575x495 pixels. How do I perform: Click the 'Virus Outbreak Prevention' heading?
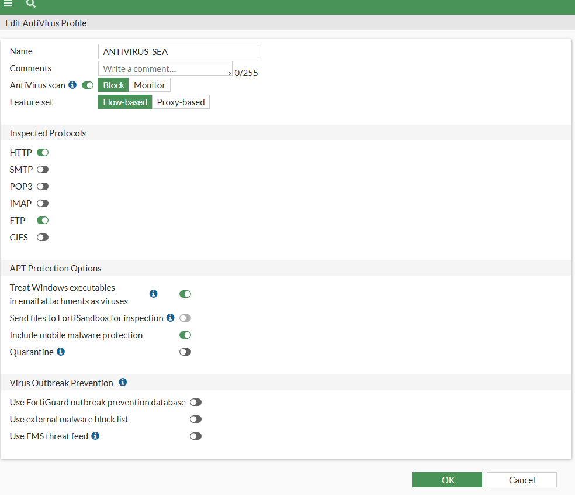(x=61, y=383)
